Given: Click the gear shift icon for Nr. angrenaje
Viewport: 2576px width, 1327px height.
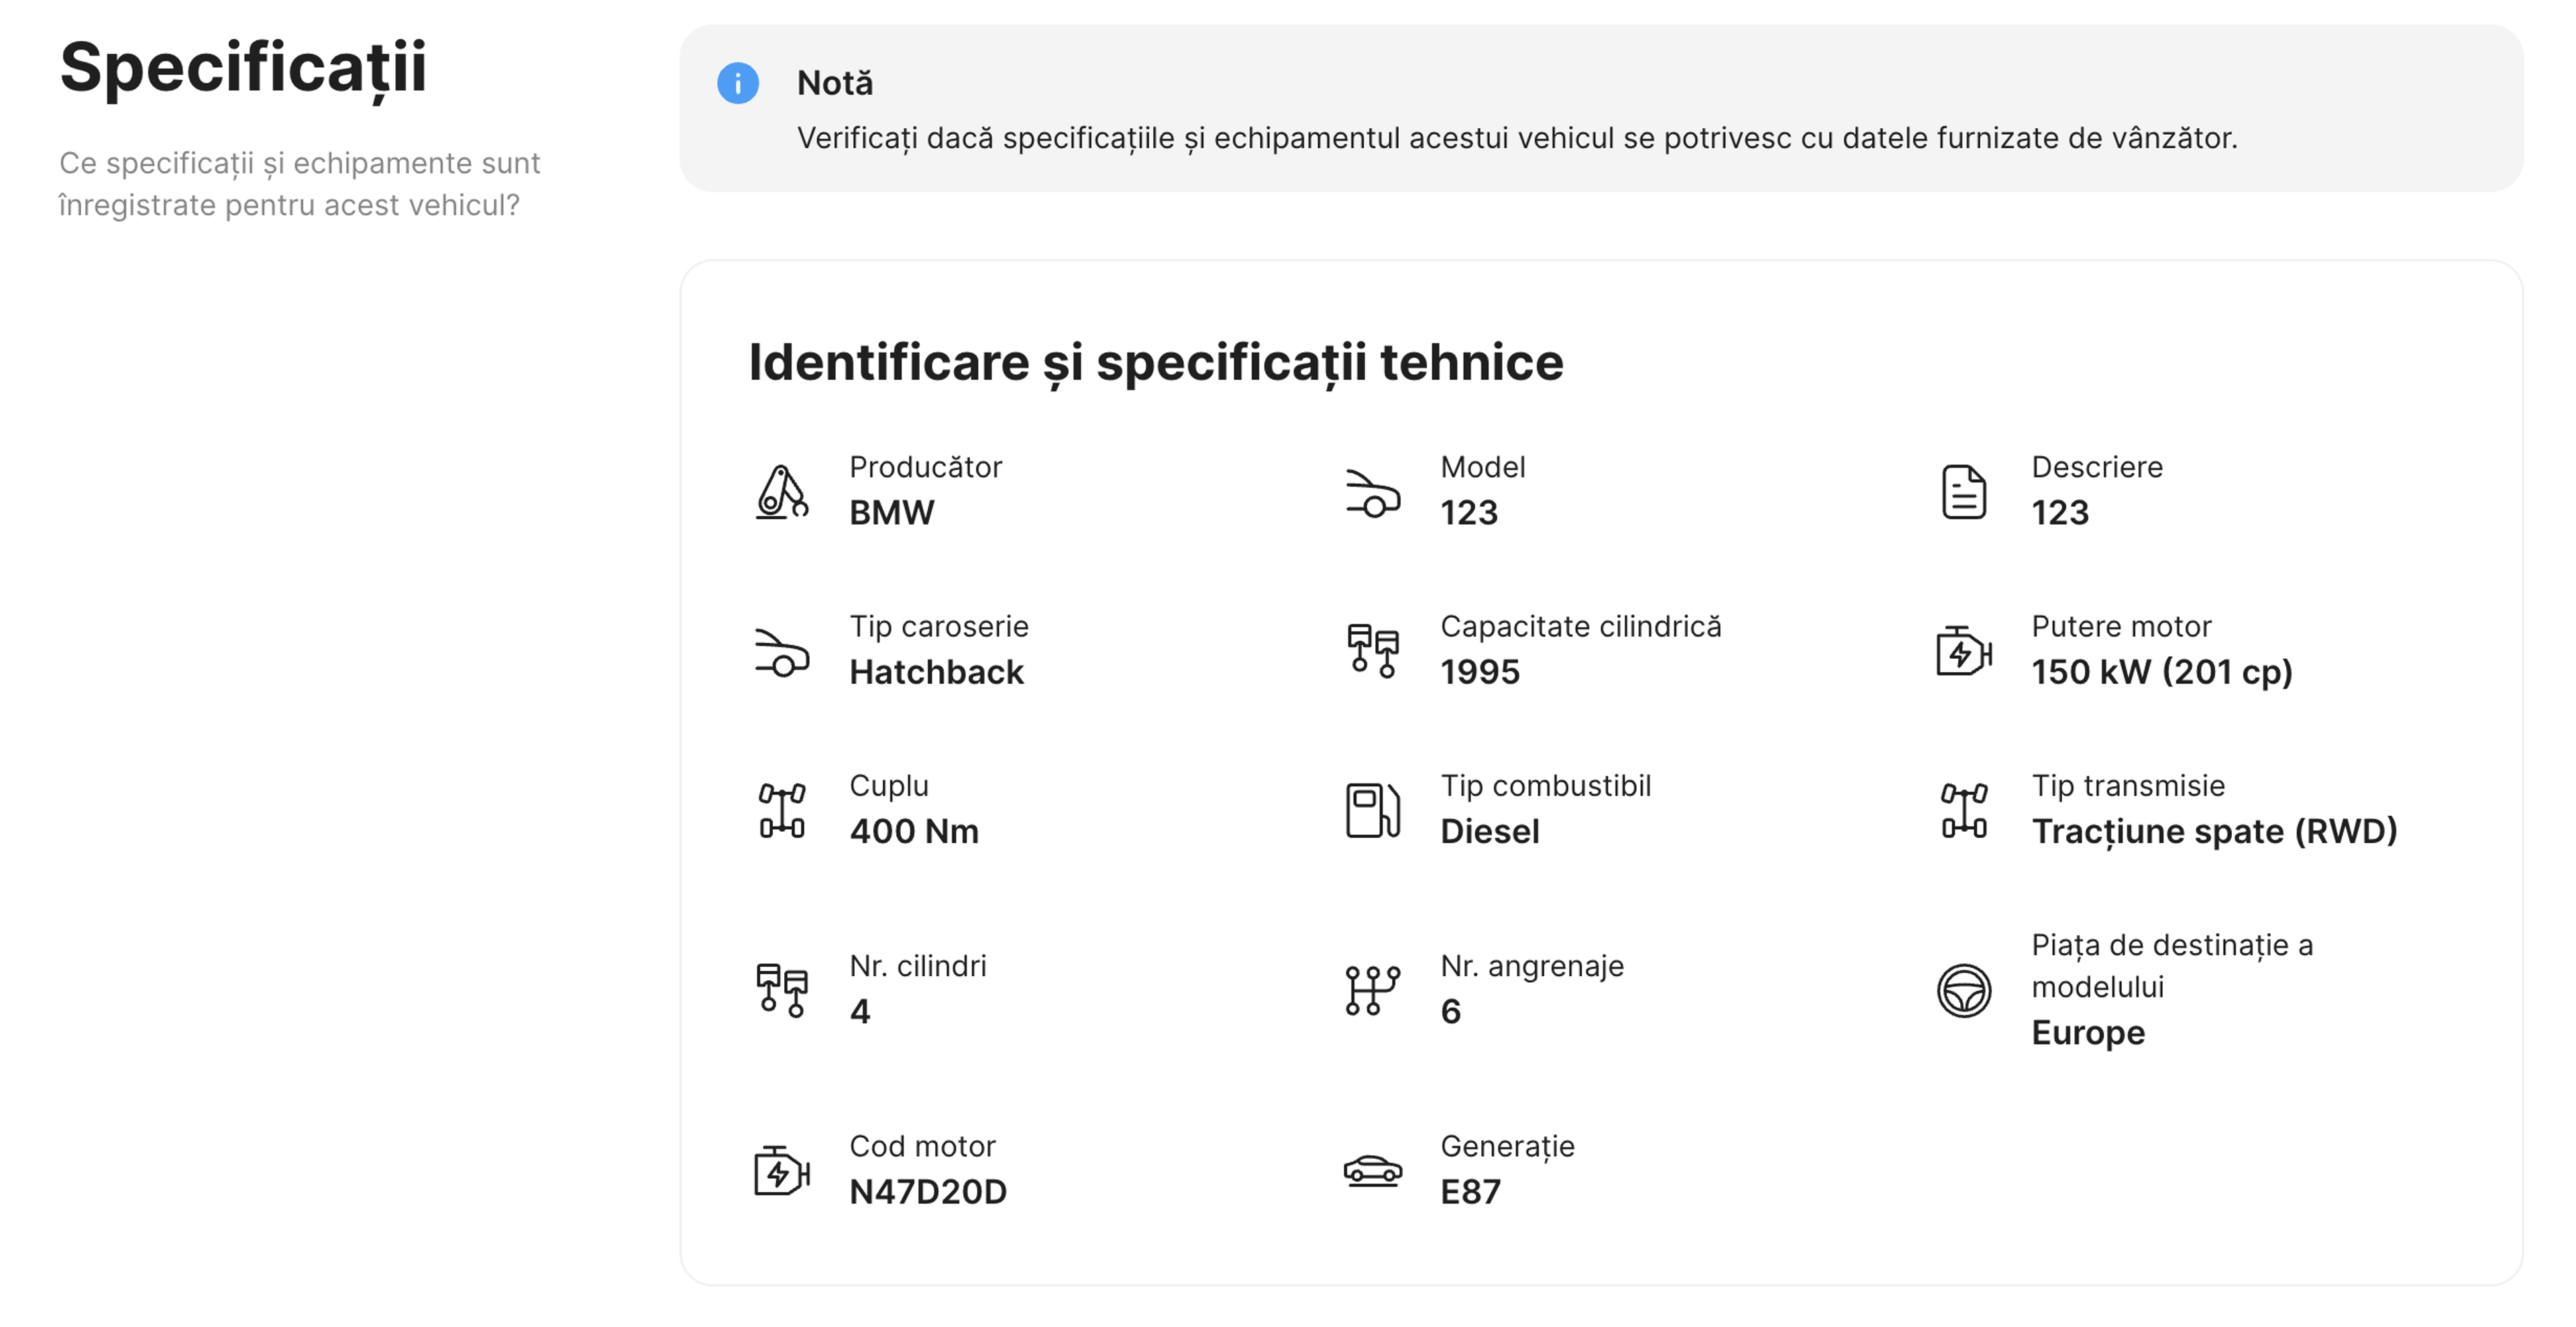Looking at the screenshot, I should pos(1372,990).
